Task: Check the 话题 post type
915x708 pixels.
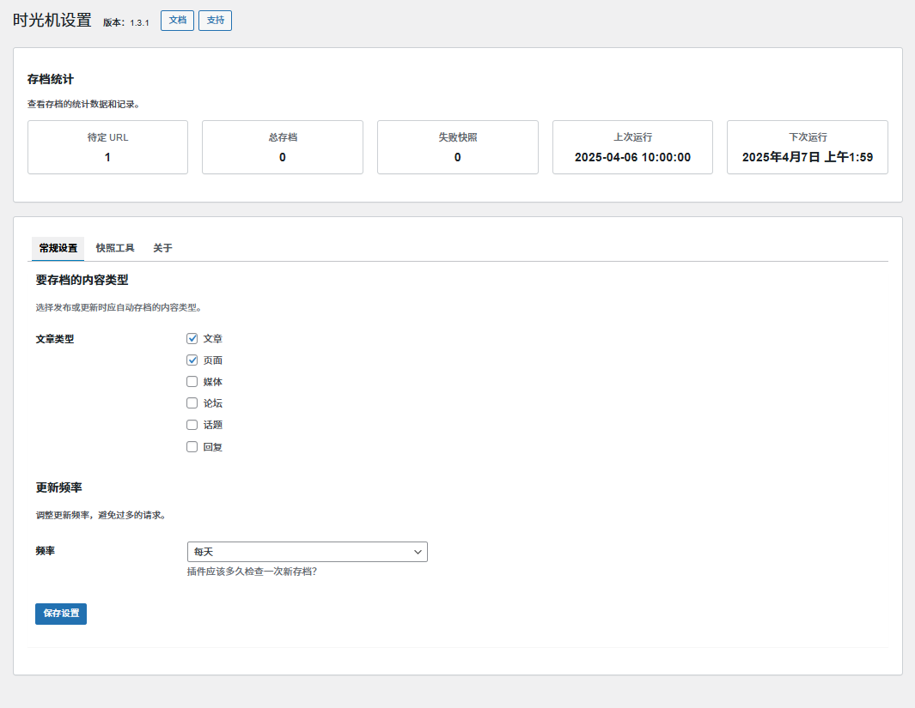Action: coord(192,425)
